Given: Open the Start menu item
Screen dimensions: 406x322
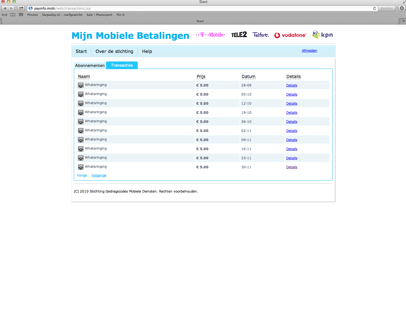Looking at the screenshot, I should (81, 52).
